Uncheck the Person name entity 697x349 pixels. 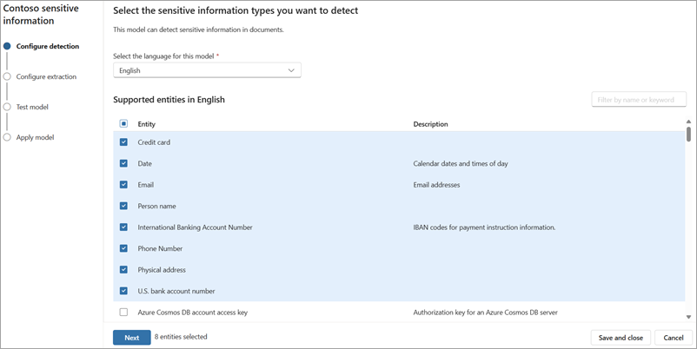tap(123, 206)
